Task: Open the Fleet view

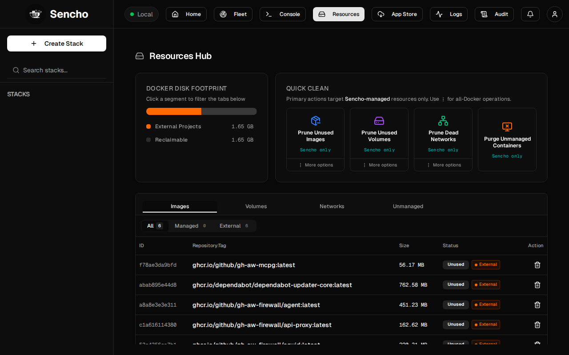Action: [x=233, y=14]
